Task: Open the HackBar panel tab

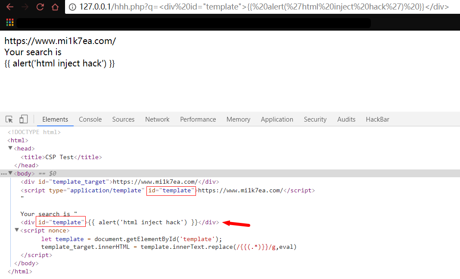Action: coord(377,119)
